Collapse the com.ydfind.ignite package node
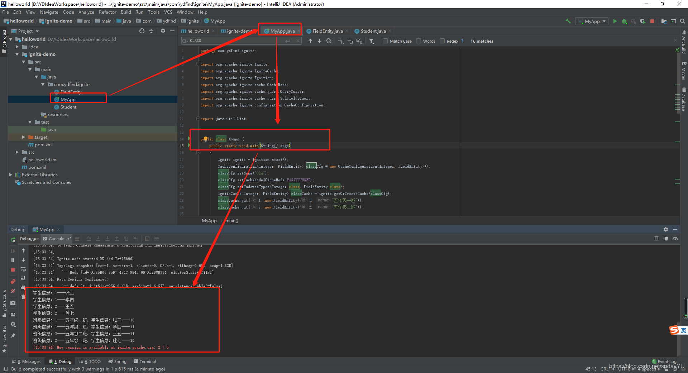The height and width of the screenshot is (373, 688). pyautogui.click(x=43, y=85)
